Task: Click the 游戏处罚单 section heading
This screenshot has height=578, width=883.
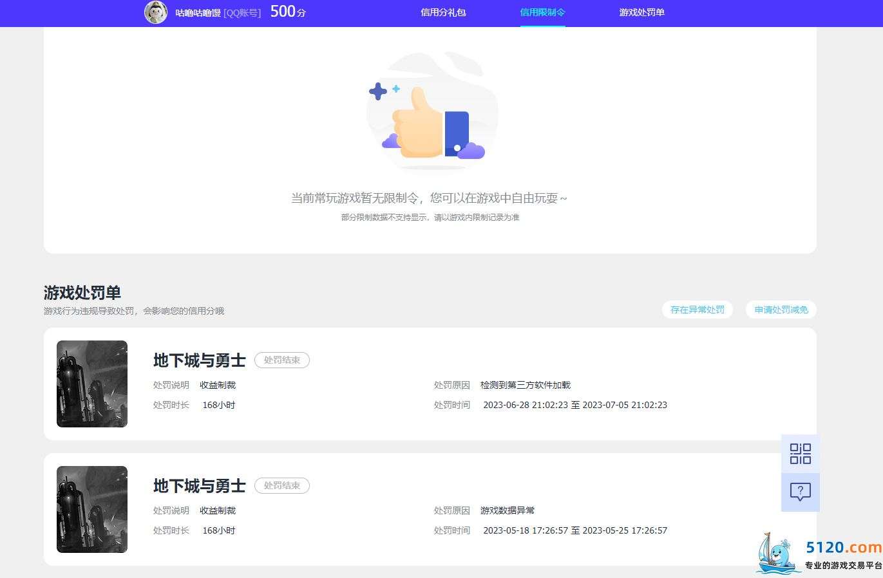Action: click(82, 293)
